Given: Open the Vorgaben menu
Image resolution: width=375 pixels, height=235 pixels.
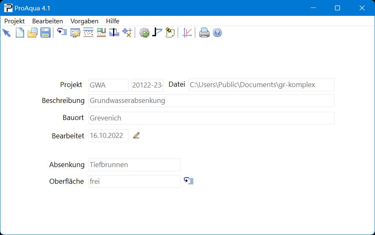Looking at the screenshot, I should [x=84, y=21].
